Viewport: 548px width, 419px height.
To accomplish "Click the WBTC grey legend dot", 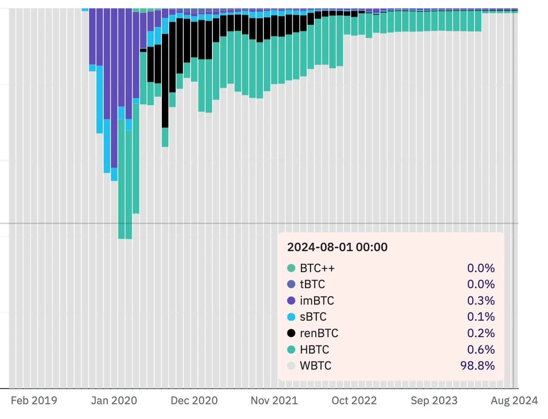I will [x=291, y=366].
